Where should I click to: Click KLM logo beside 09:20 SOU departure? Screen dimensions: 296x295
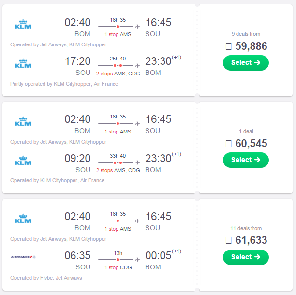[x=23, y=161]
